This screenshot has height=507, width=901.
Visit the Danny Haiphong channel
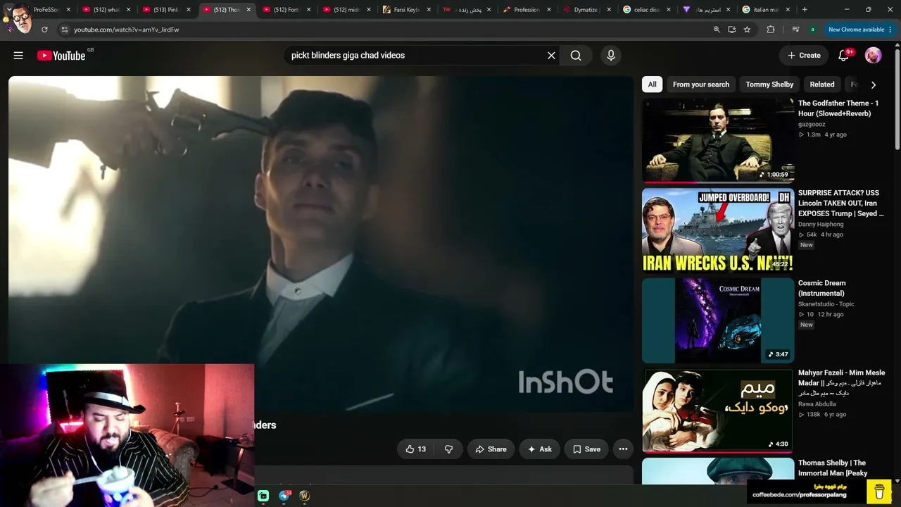click(821, 225)
